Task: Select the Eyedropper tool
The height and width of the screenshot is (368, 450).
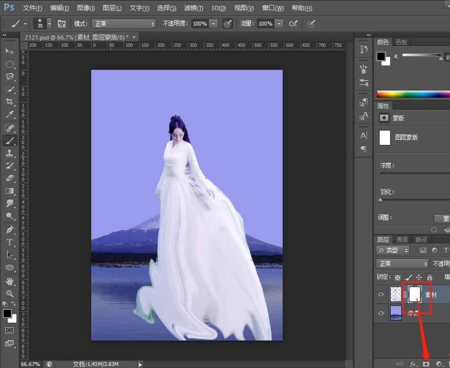Action: [x=9, y=115]
